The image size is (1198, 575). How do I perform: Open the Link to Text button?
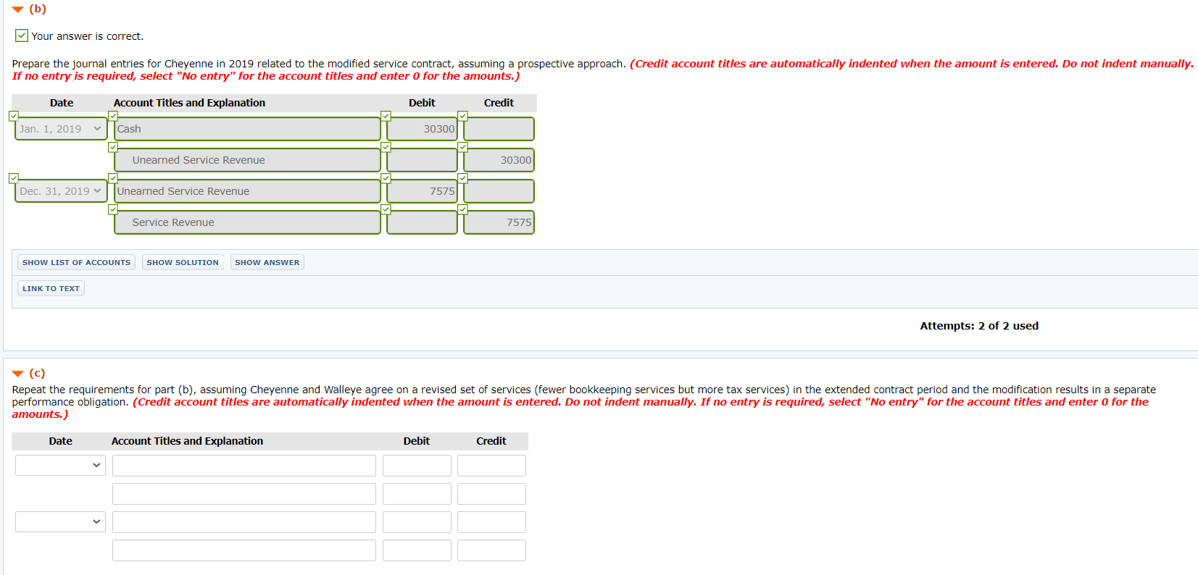pos(51,288)
